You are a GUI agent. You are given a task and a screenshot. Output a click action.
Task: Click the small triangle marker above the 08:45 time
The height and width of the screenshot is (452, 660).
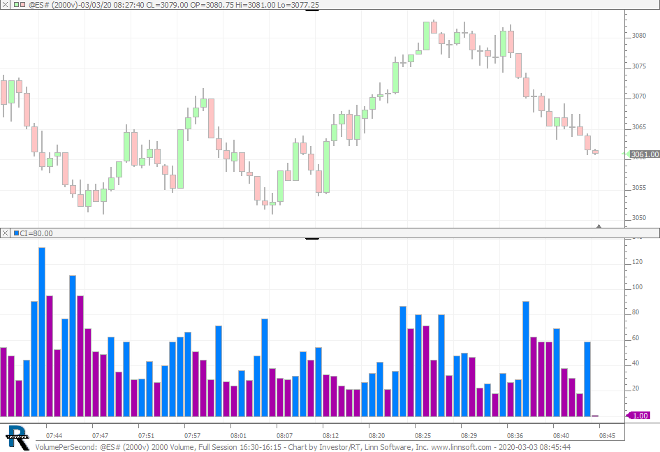pyautogui.click(x=599, y=226)
